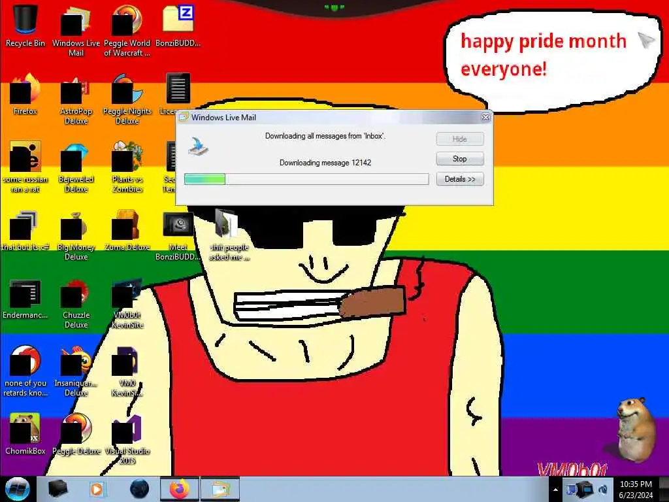Select the AstroPop Deluxe desktop icon
The image size is (669, 502).
(x=76, y=99)
